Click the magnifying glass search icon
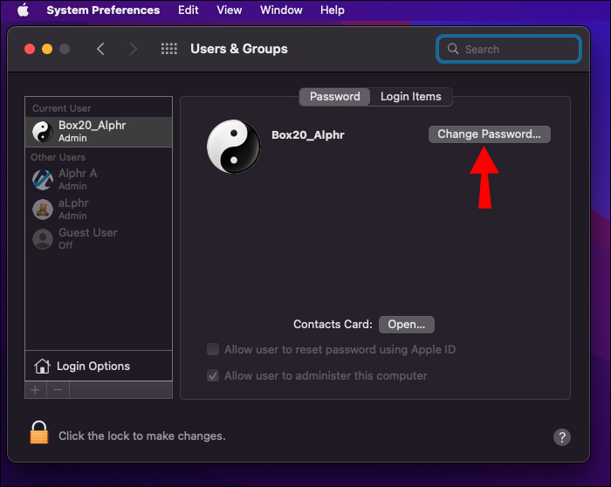The image size is (611, 487). pos(453,49)
